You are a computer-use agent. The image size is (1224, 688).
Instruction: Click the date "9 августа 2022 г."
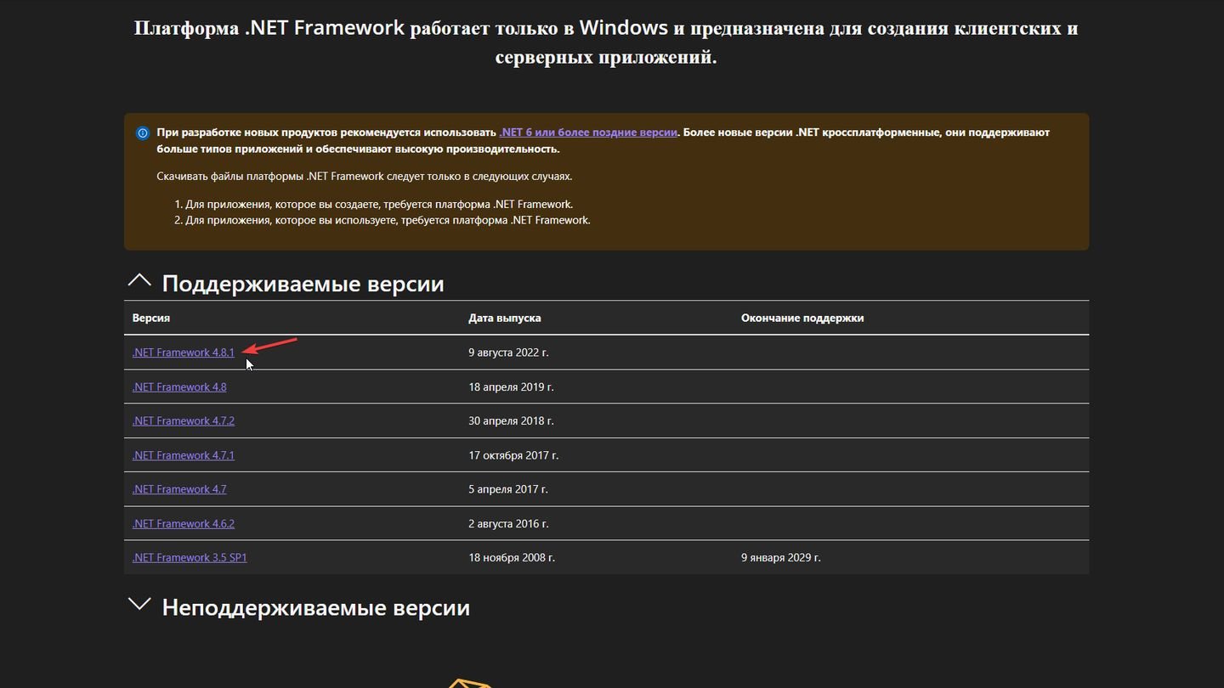pos(508,352)
